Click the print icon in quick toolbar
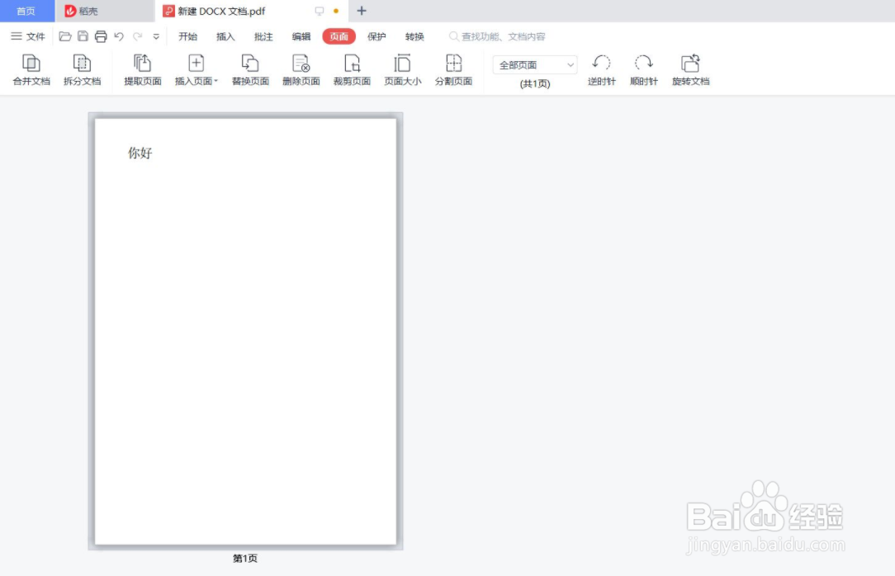Image resolution: width=895 pixels, height=576 pixels. pos(101,36)
